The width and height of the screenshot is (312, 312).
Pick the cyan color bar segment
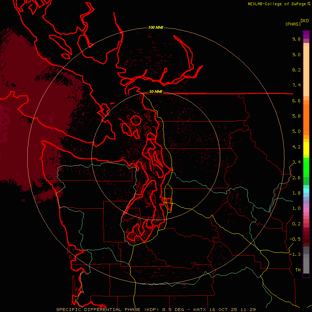306,190
